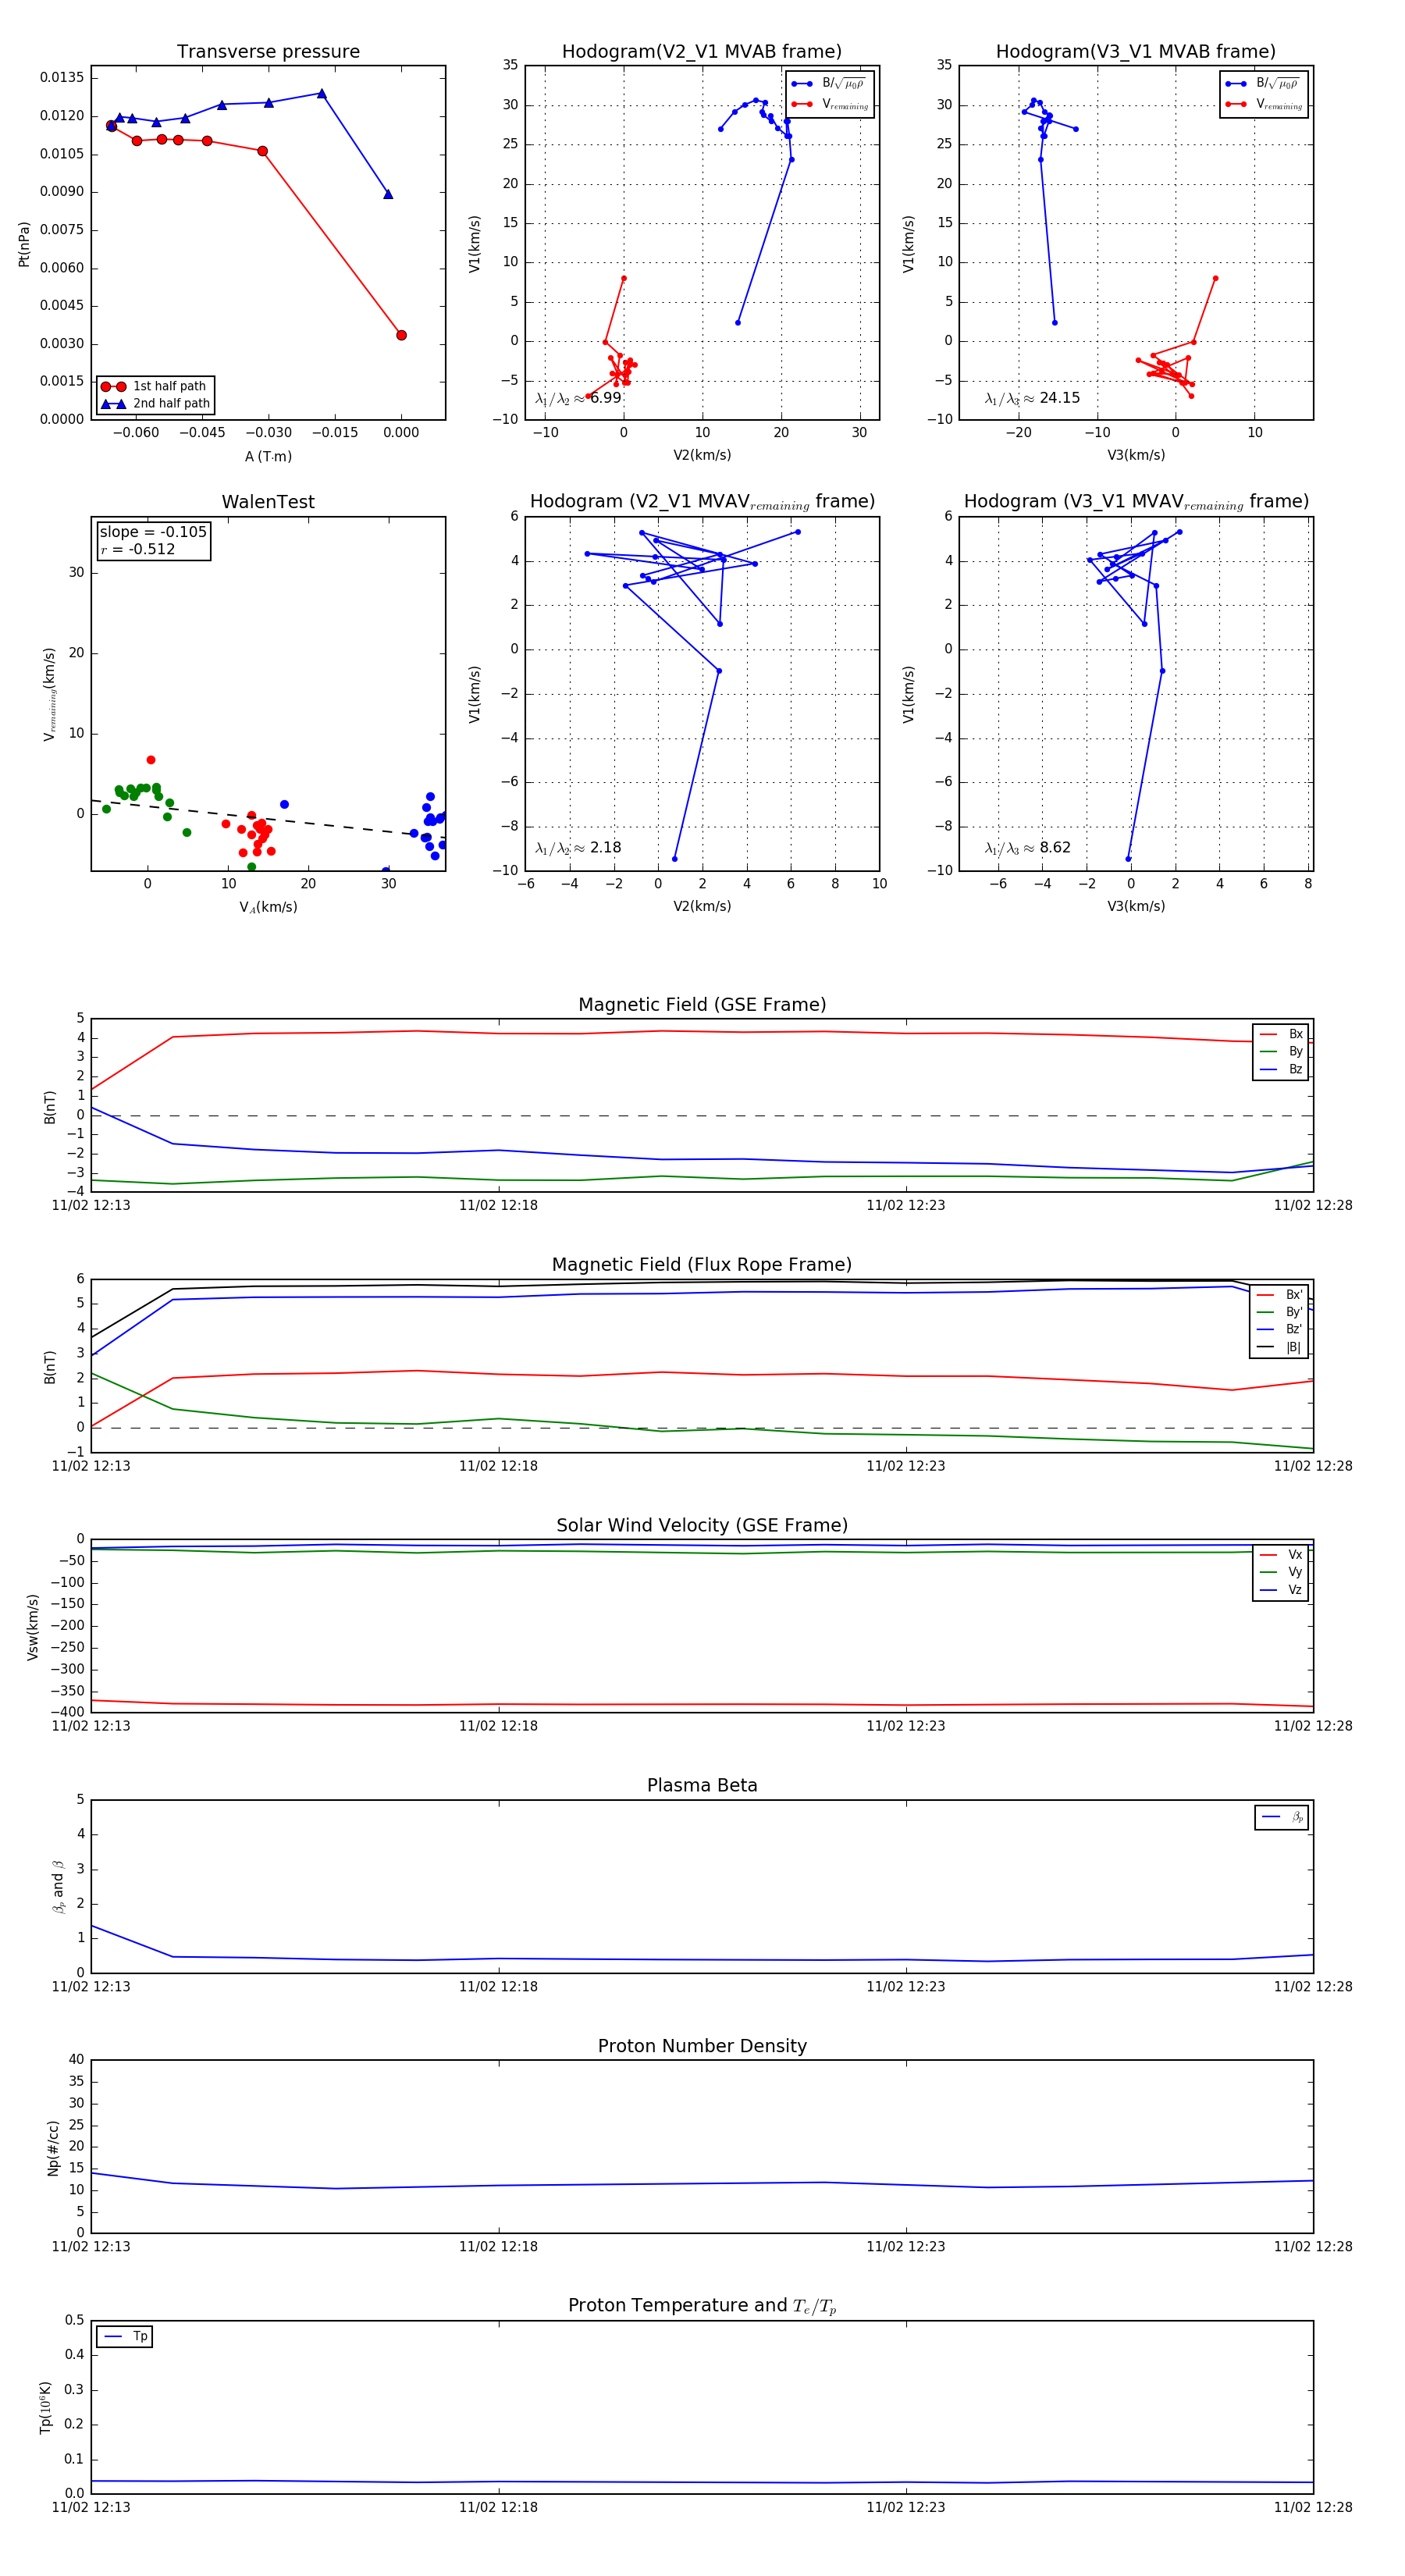Click the "Transverse pressure" plot title
Screen dimensions: 1405x2576
coord(268,51)
